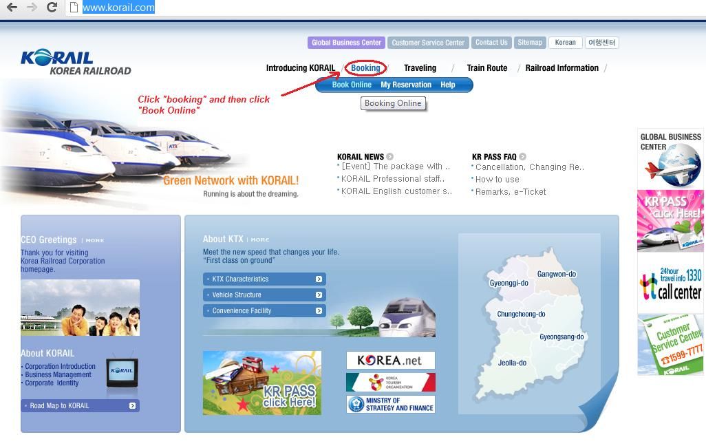Select My Reservation in the Booking submenu

406,85
